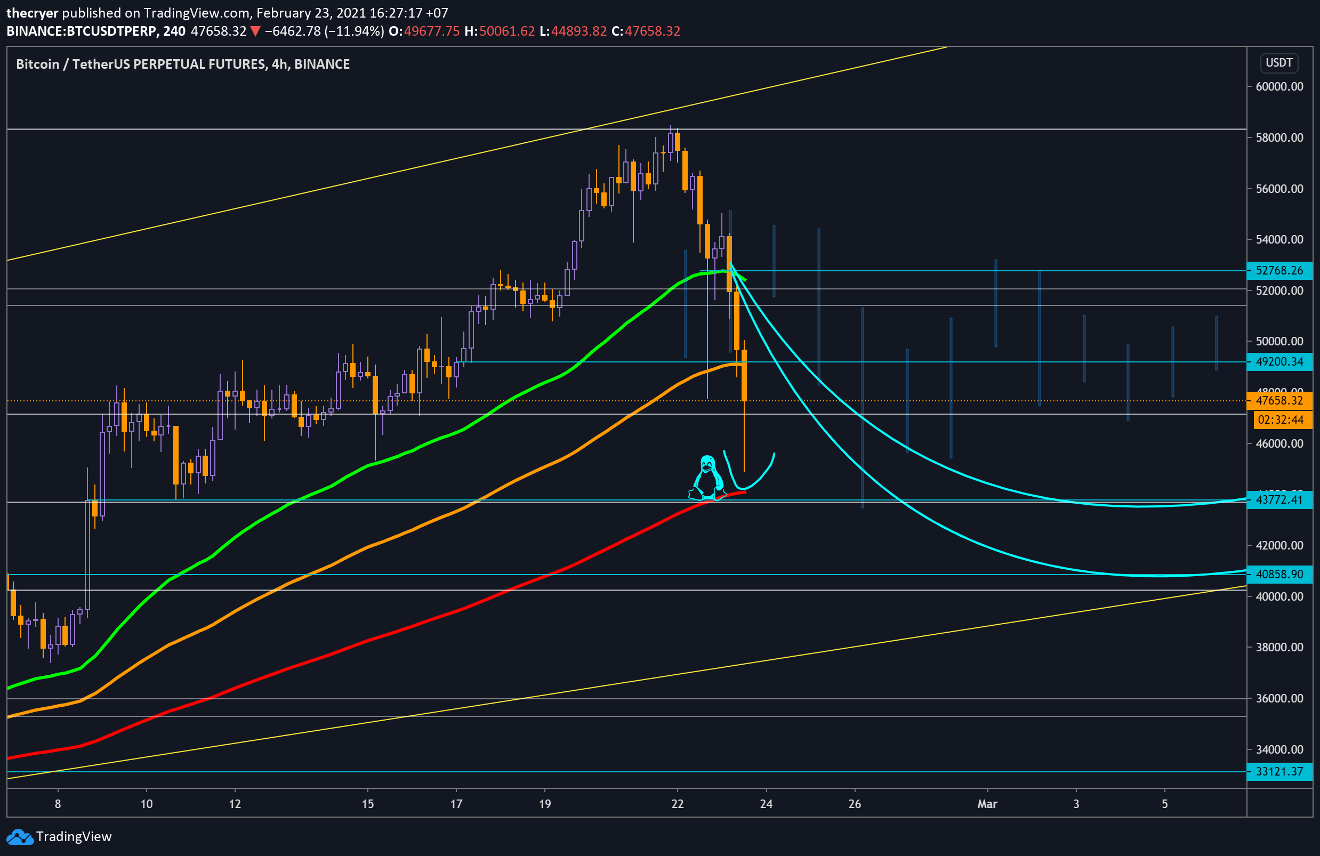Click the 46000.00 axis label
1320x856 pixels.
[x=1279, y=443]
